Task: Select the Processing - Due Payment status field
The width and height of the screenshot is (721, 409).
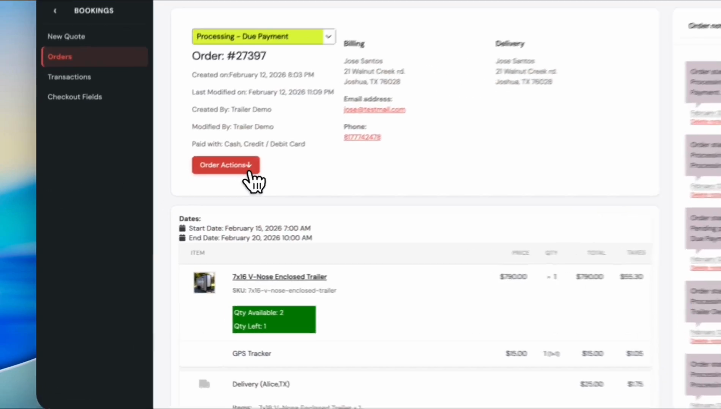Action: 258,37
